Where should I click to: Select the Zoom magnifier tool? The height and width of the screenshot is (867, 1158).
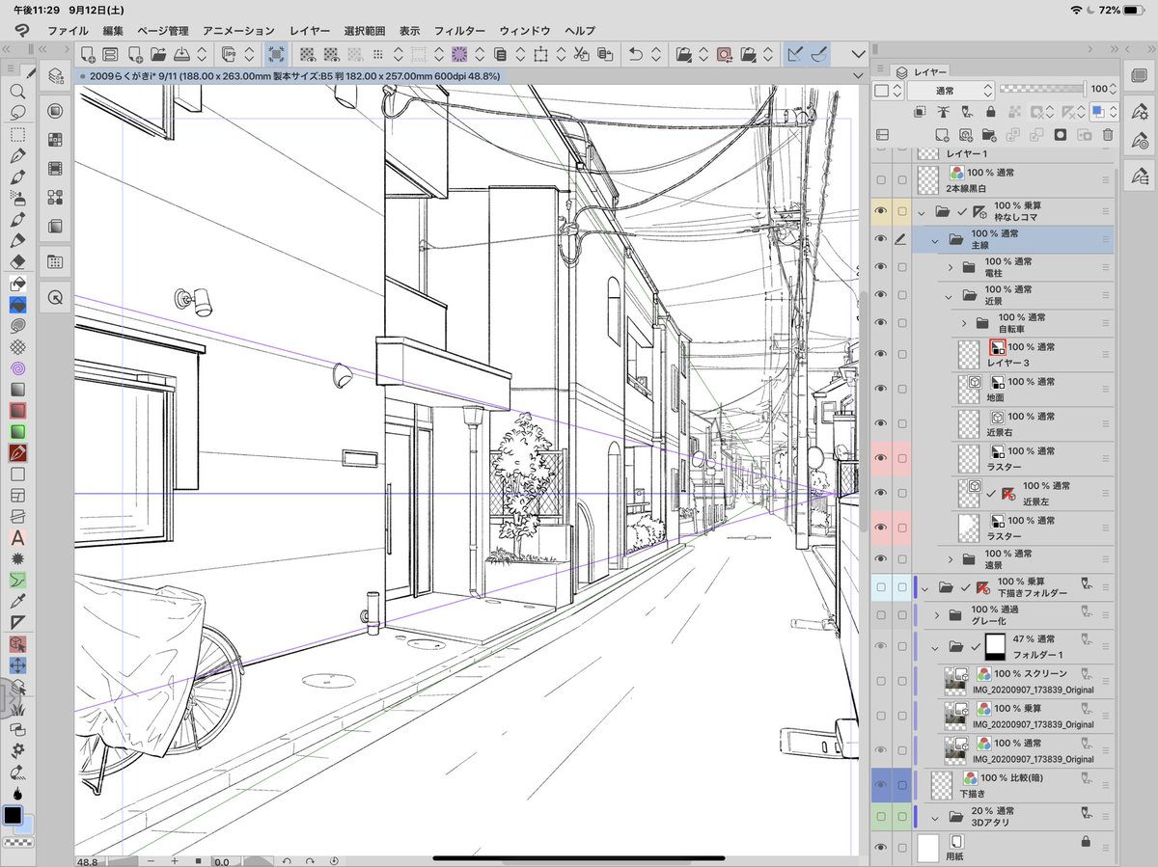pos(16,92)
